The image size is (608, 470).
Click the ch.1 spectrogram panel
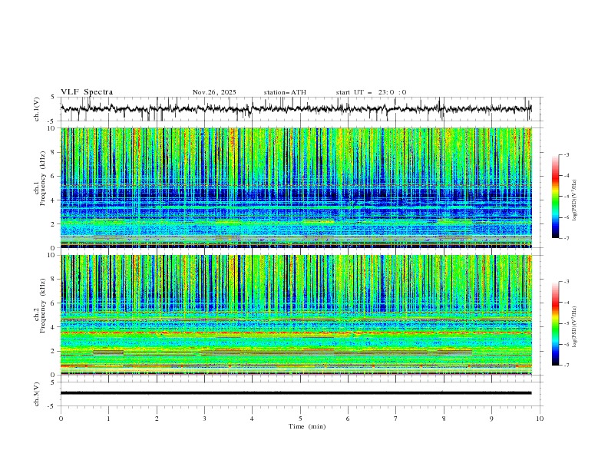tap(296, 187)
